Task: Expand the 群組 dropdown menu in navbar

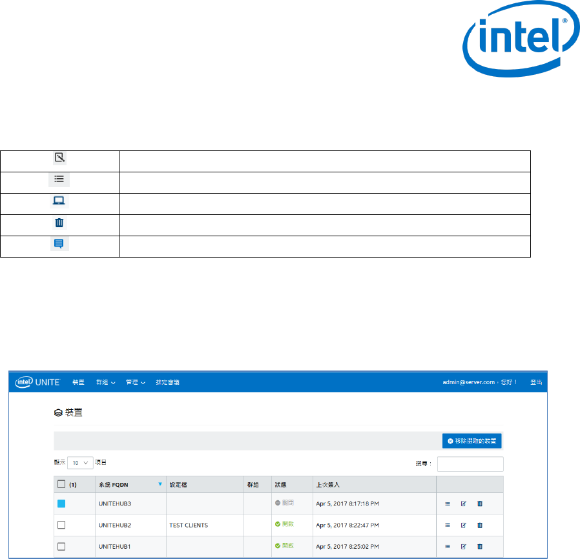Action: click(x=105, y=382)
